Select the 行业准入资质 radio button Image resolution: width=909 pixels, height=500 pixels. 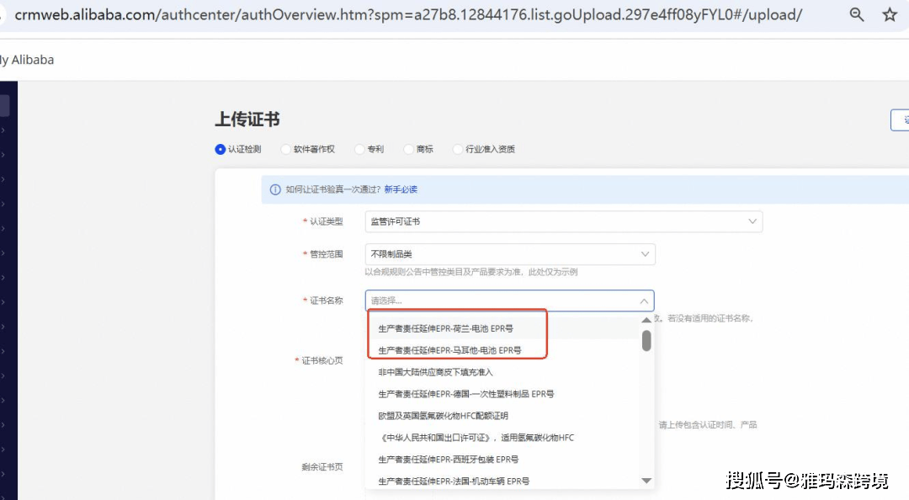pyautogui.click(x=457, y=149)
